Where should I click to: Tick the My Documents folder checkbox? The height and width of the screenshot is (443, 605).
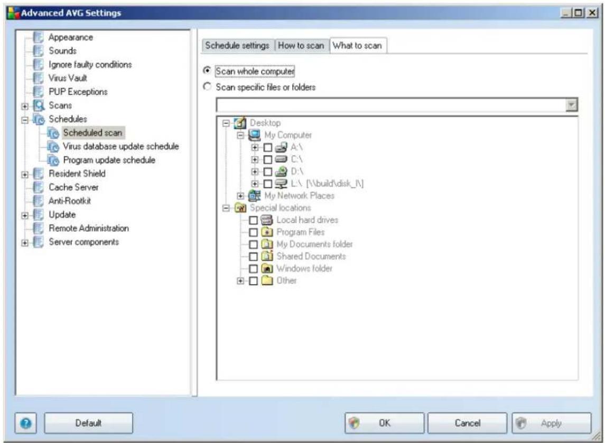[253, 244]
